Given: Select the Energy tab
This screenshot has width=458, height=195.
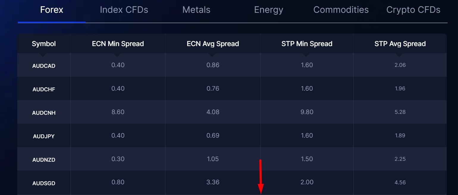Looking at the screenshot, I should click(269, 10).
